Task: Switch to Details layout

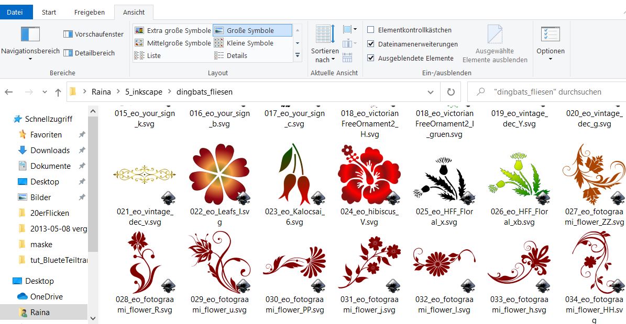Action: point(231,56)
